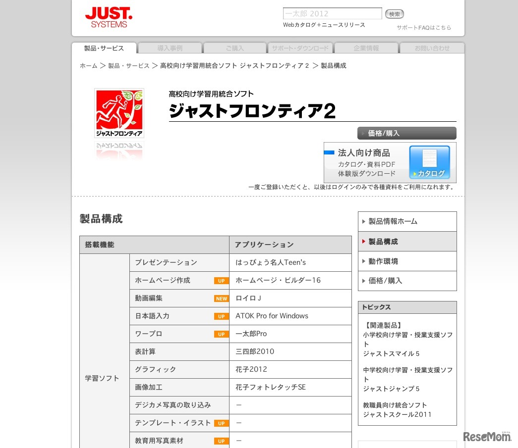Image resolution: width=518 pixels, height=448 pixels.
Task: Click ホーム in the breadcrumb trail
Action: pyautogui.click(x=88, y=65)
